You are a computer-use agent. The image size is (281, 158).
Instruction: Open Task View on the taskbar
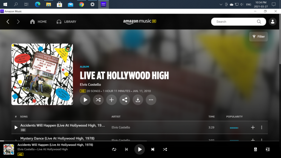(26, 4)
